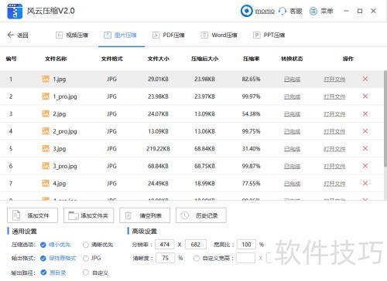Screen dimensions: 387x281
Task: Open file link 打开文件 for 1.jpg
Action: pos(334,80)
